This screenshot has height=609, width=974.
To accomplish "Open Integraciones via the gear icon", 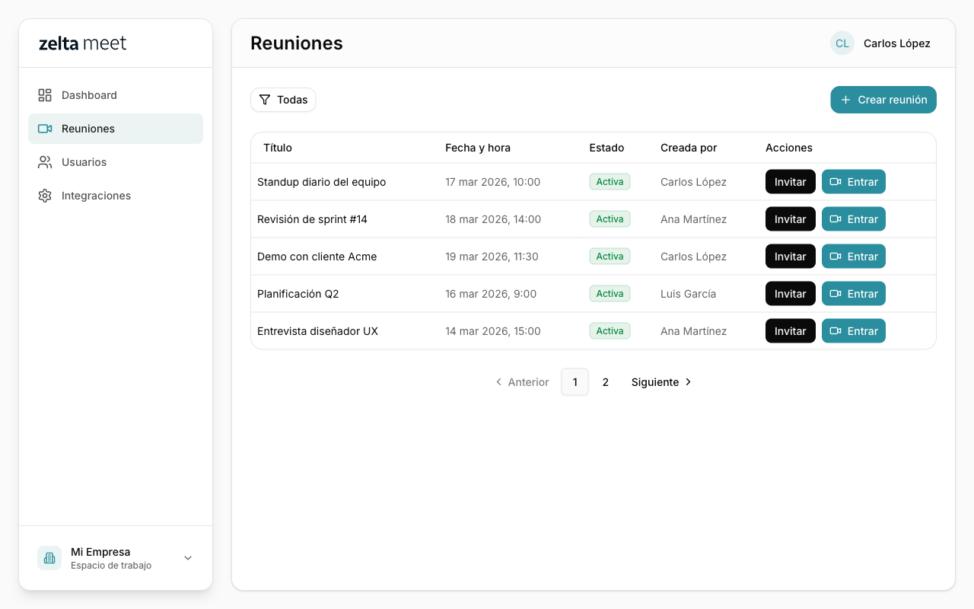I will coord(45,195).
